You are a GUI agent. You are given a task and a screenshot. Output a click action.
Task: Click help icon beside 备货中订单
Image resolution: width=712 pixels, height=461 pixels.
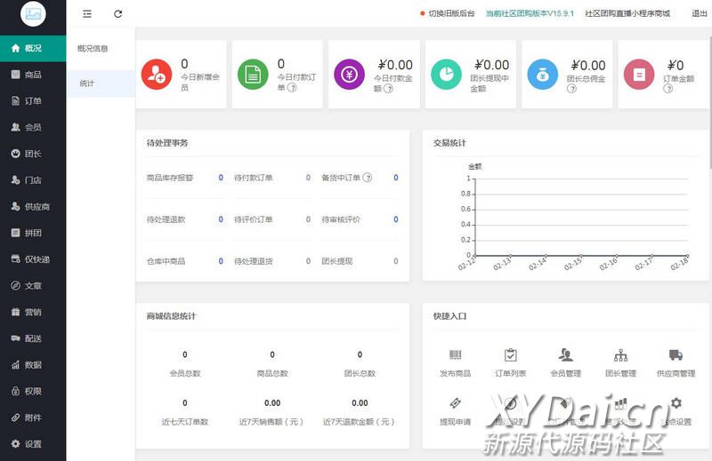368,178
